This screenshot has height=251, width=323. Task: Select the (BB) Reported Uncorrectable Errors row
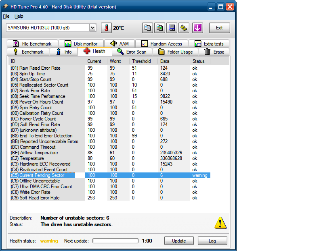point(109,141)
